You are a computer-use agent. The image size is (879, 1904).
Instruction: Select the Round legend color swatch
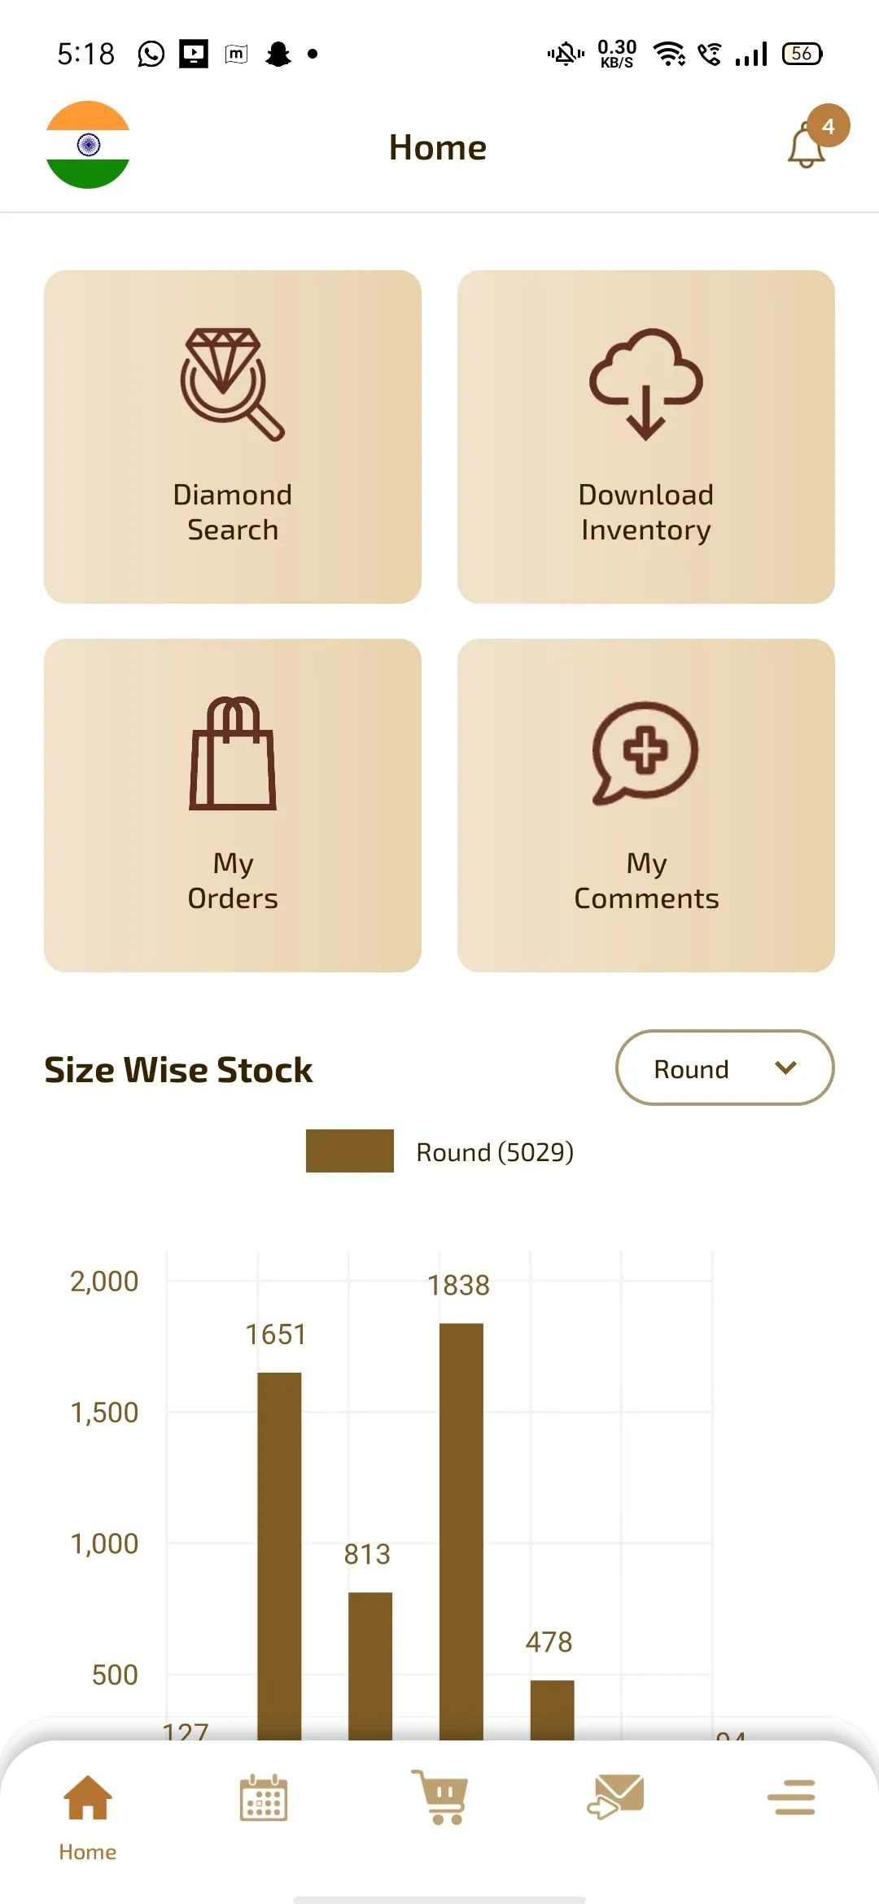349,1151
